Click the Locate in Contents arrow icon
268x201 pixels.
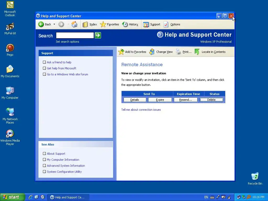point(197,52)
